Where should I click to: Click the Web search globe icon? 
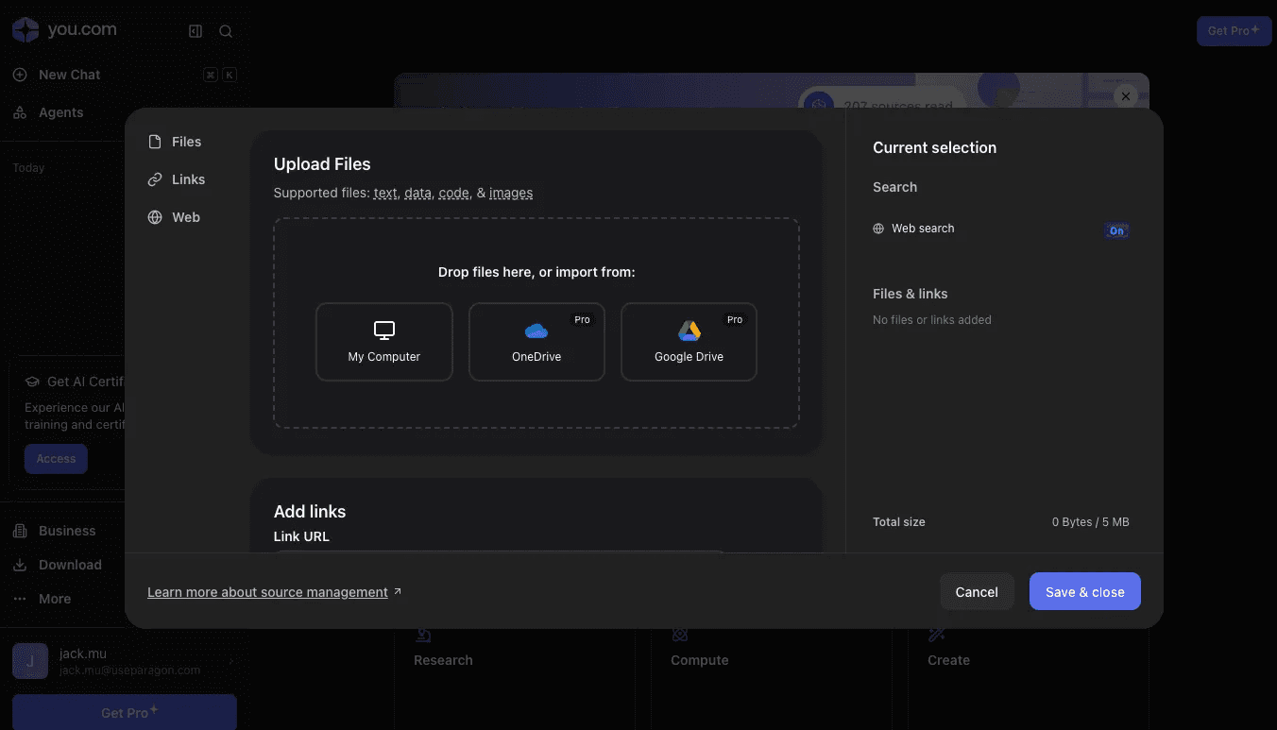[878, 229]
